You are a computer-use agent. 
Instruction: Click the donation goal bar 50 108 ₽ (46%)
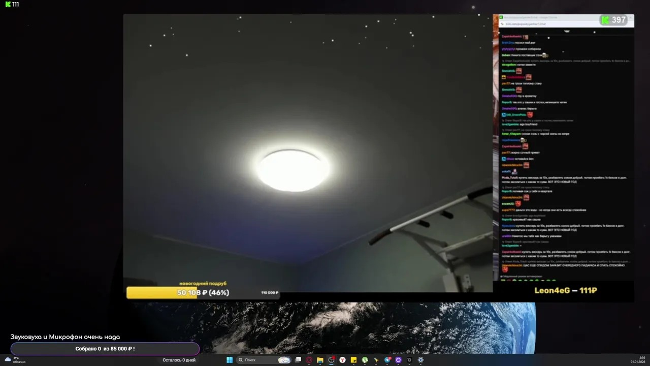(202, 292)
